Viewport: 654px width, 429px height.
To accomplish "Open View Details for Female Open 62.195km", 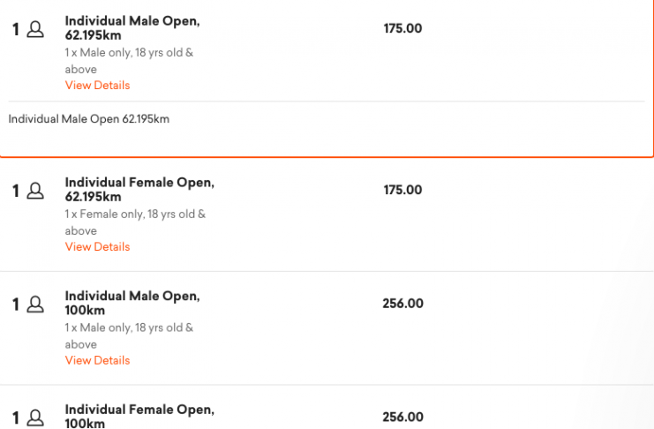I will (x=97, y=247).
